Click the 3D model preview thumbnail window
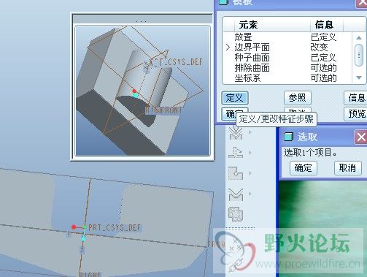The height and width of the screenshot is (277, 367). 142,91
